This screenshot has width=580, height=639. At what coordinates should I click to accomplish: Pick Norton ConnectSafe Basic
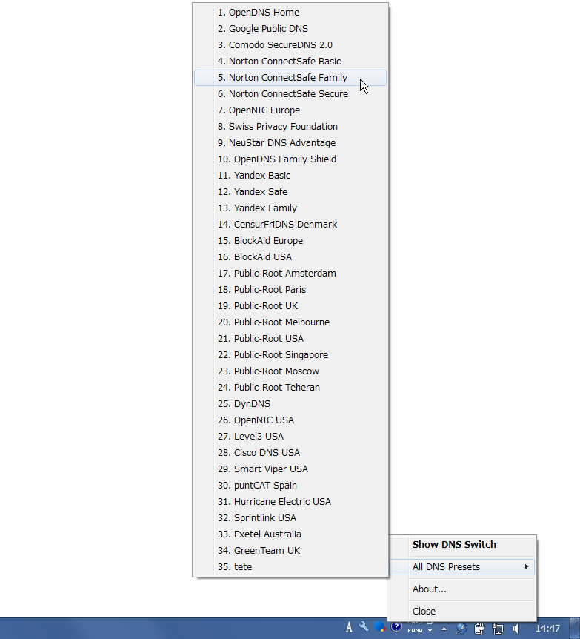coord(290,62)
